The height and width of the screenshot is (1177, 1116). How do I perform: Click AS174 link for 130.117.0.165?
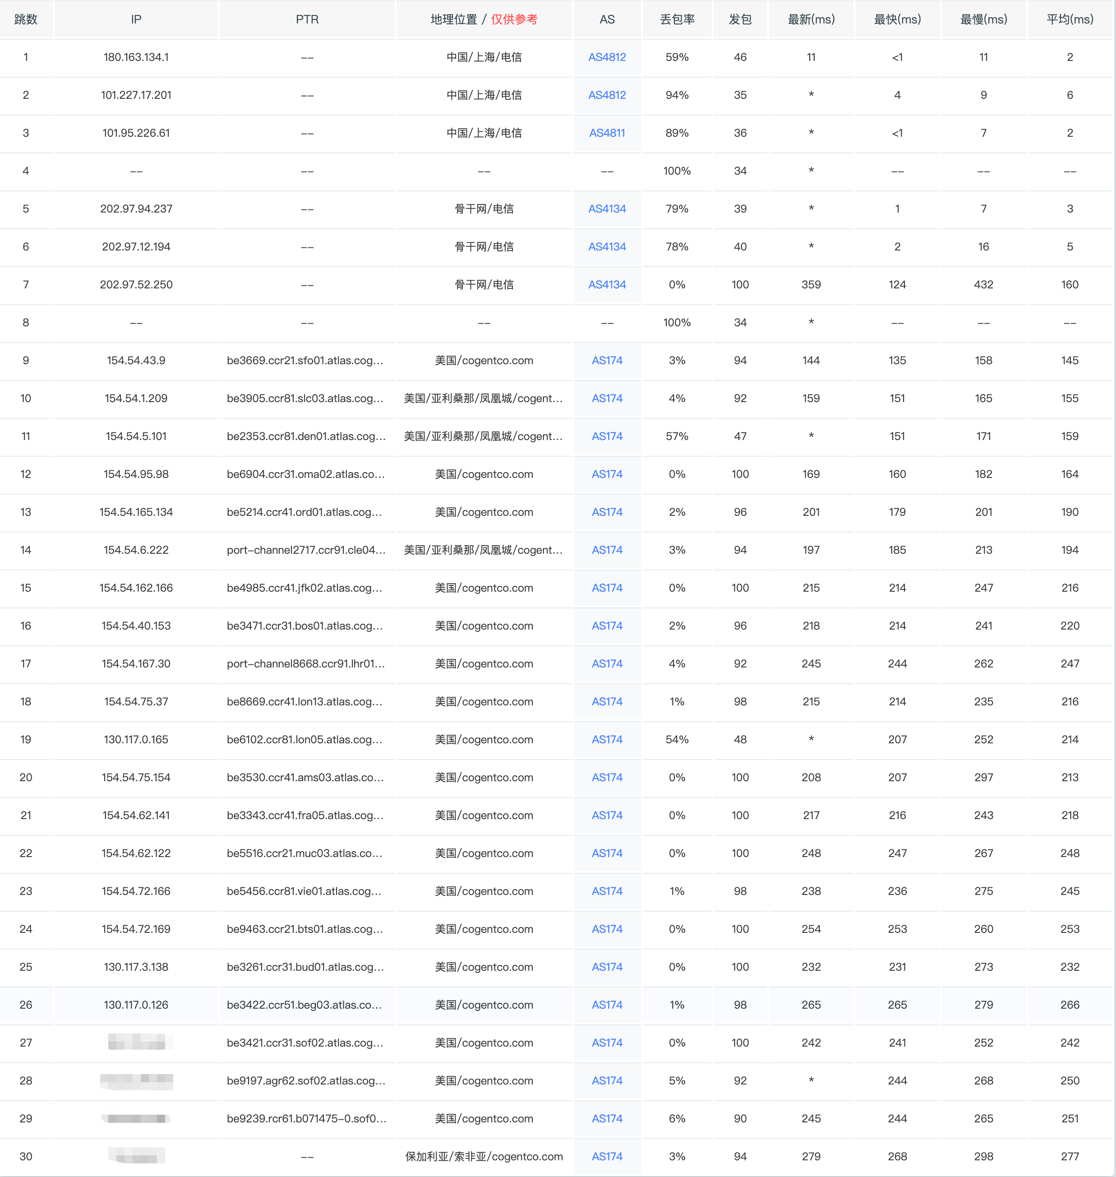coord(607,739)
